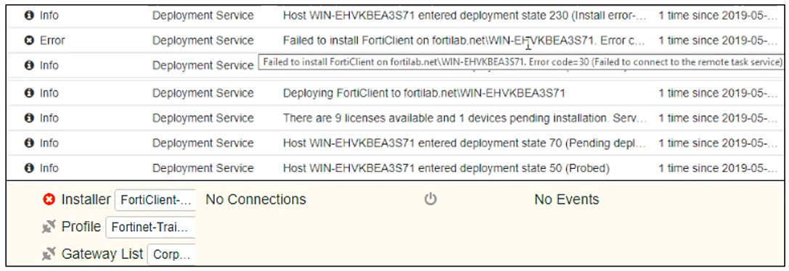The height and width of the screenshot is (271, 789).
Task: Click the Gateway List unsynced icon
Action: (x=49, y=254)
